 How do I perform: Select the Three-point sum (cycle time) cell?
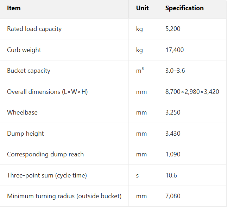pos(47,175)
